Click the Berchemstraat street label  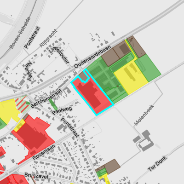(x=46, y=98)
